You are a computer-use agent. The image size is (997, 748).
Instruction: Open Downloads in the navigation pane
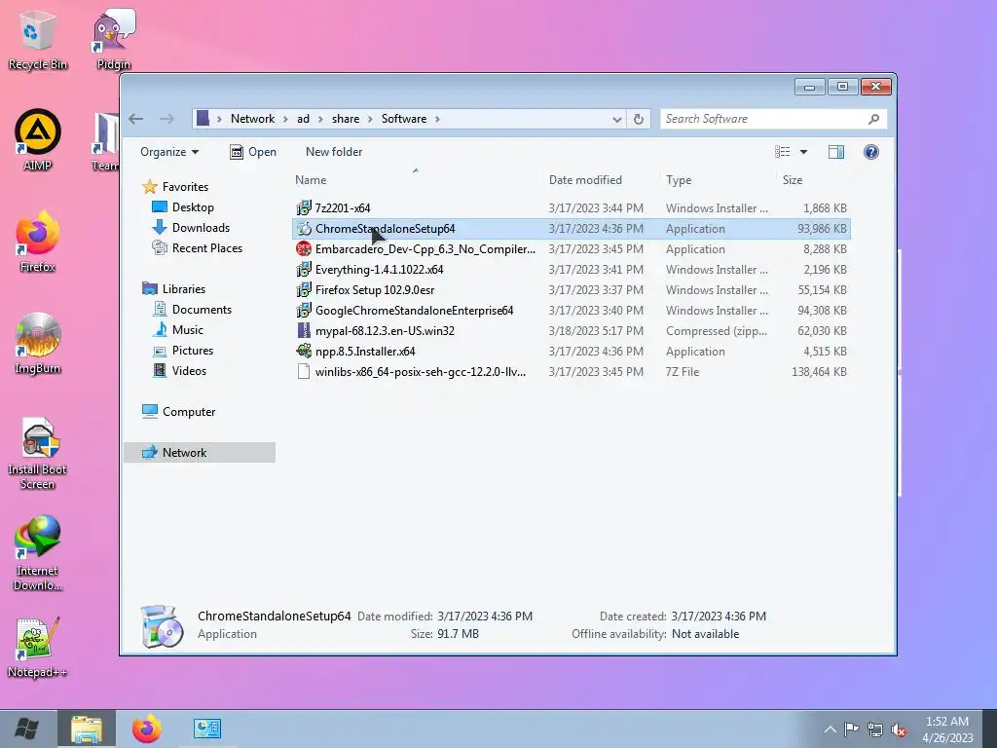[191, 228]
